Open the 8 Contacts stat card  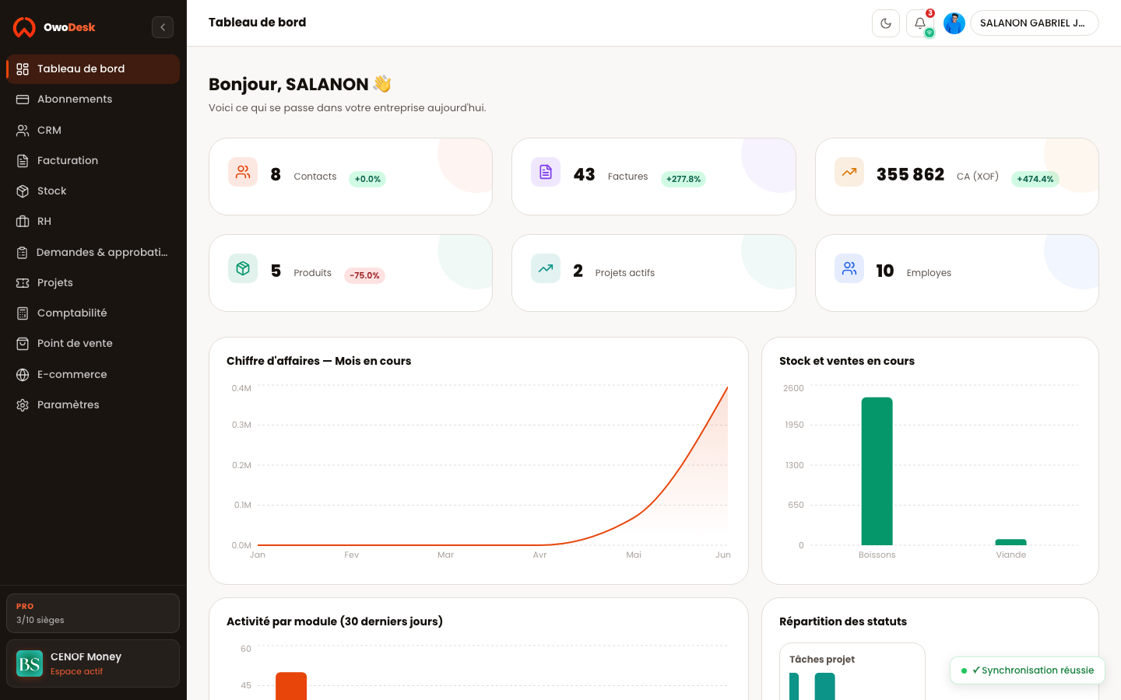(x=350, y=177)
